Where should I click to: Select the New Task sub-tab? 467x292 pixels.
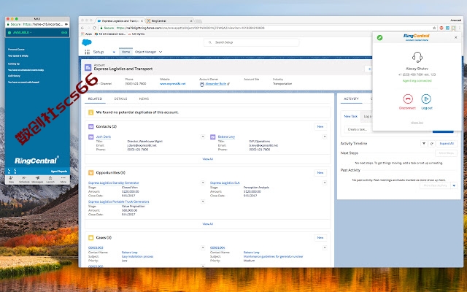(350, 117)
